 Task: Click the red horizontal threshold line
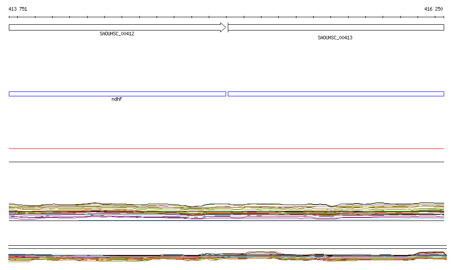coord(226,149)
